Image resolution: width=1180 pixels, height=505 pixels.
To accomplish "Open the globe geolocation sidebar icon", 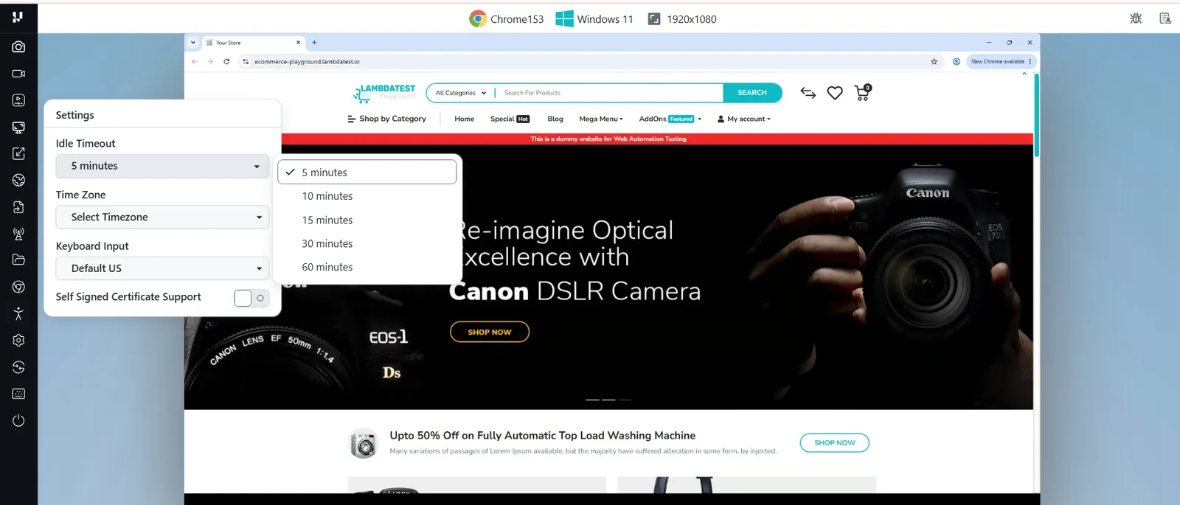I will tap(18, 180).
